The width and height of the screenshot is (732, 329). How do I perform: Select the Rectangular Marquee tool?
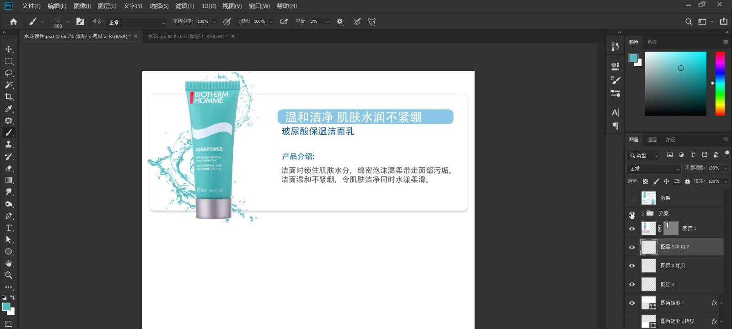click(x=9, y=61)
